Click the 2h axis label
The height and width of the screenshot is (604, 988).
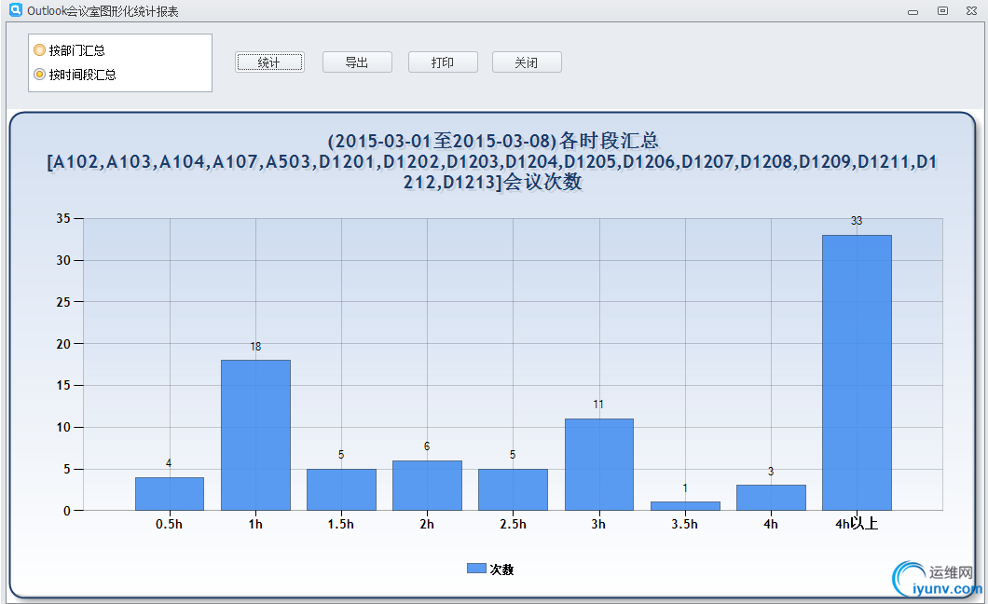[x=427, y=524]
